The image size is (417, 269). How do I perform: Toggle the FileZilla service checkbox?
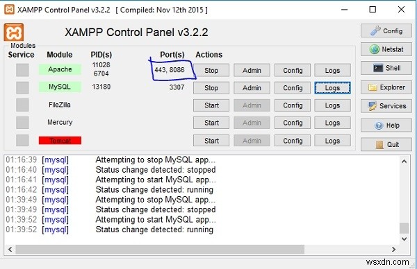tap(22, 105)
